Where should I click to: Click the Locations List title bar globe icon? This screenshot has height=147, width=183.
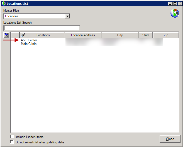click(4, 4)
